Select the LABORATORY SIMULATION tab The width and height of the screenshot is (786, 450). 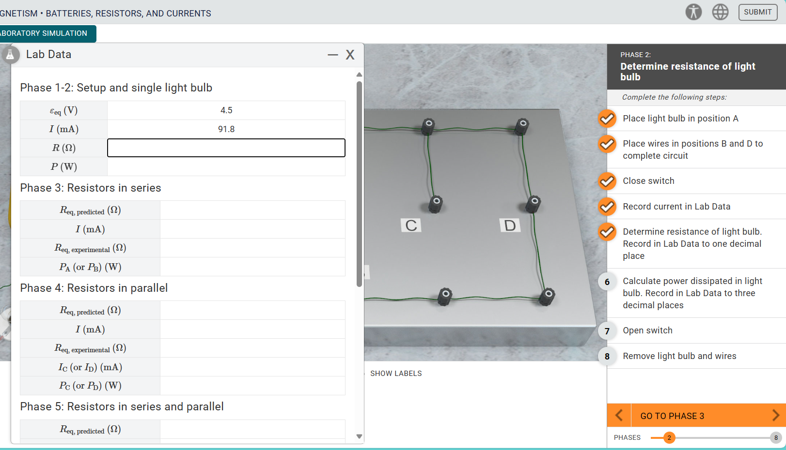pos(44,33)
